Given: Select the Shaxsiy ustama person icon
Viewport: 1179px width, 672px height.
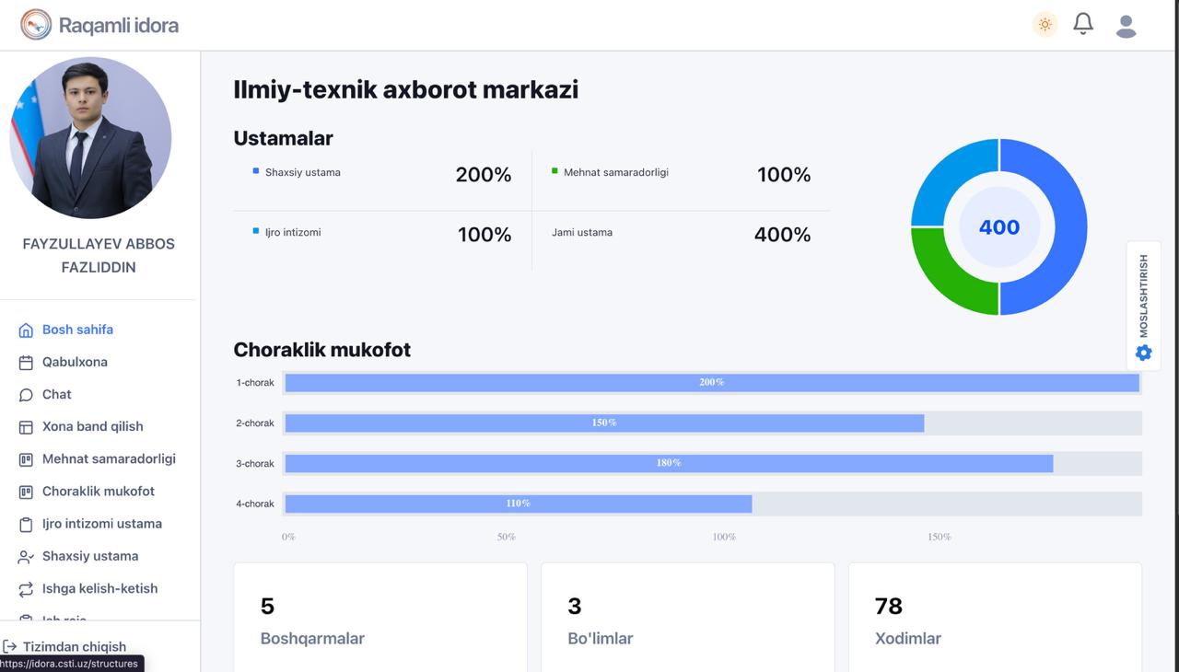Looking at the screenshot, I should pos(25,555).
